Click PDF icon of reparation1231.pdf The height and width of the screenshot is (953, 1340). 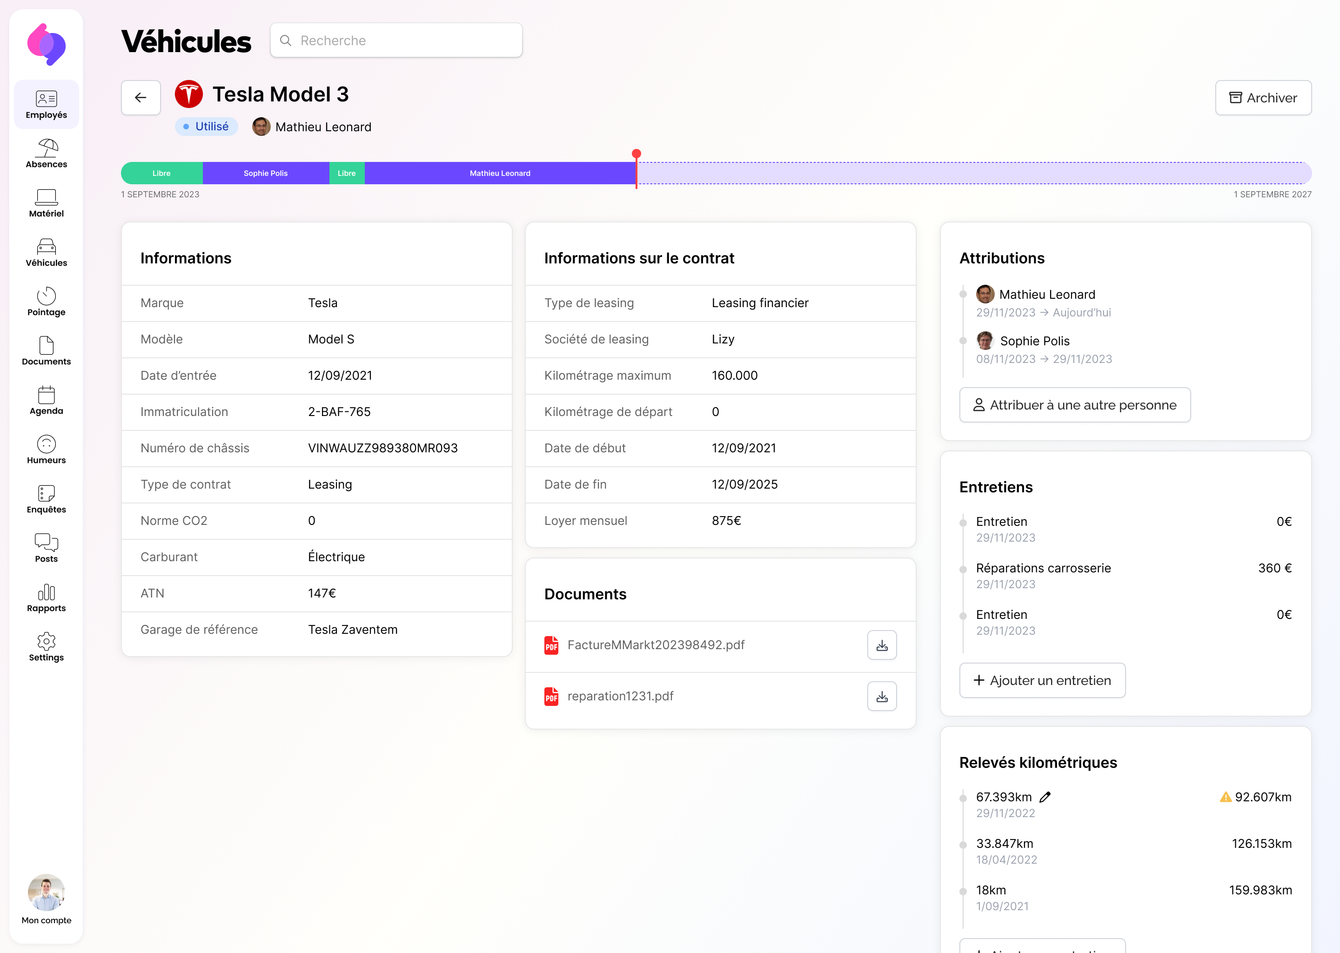[x=551, y=696]
